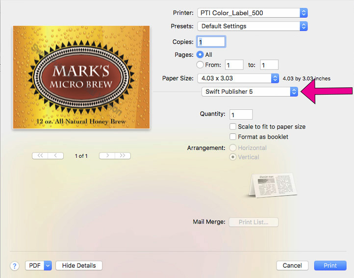Open the help question mark button
This screenshot has width=354, height=278.
click(14, 266)
